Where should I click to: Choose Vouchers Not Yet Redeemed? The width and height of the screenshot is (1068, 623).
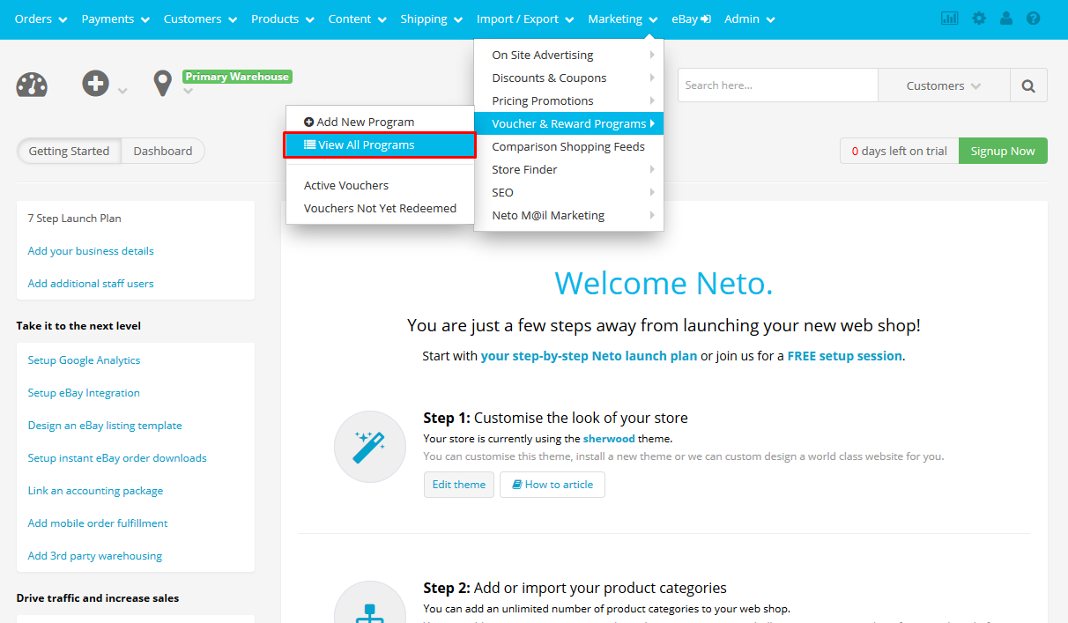[381, 208]
